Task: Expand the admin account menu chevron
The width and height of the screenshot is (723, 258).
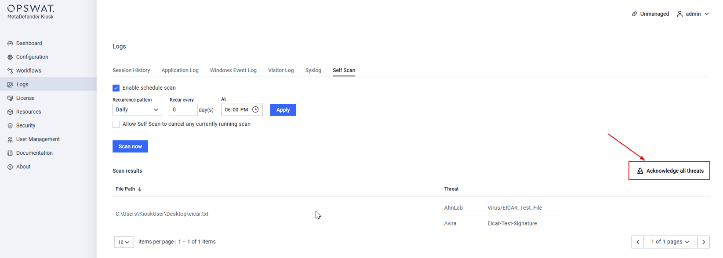Action: [707, 14]
